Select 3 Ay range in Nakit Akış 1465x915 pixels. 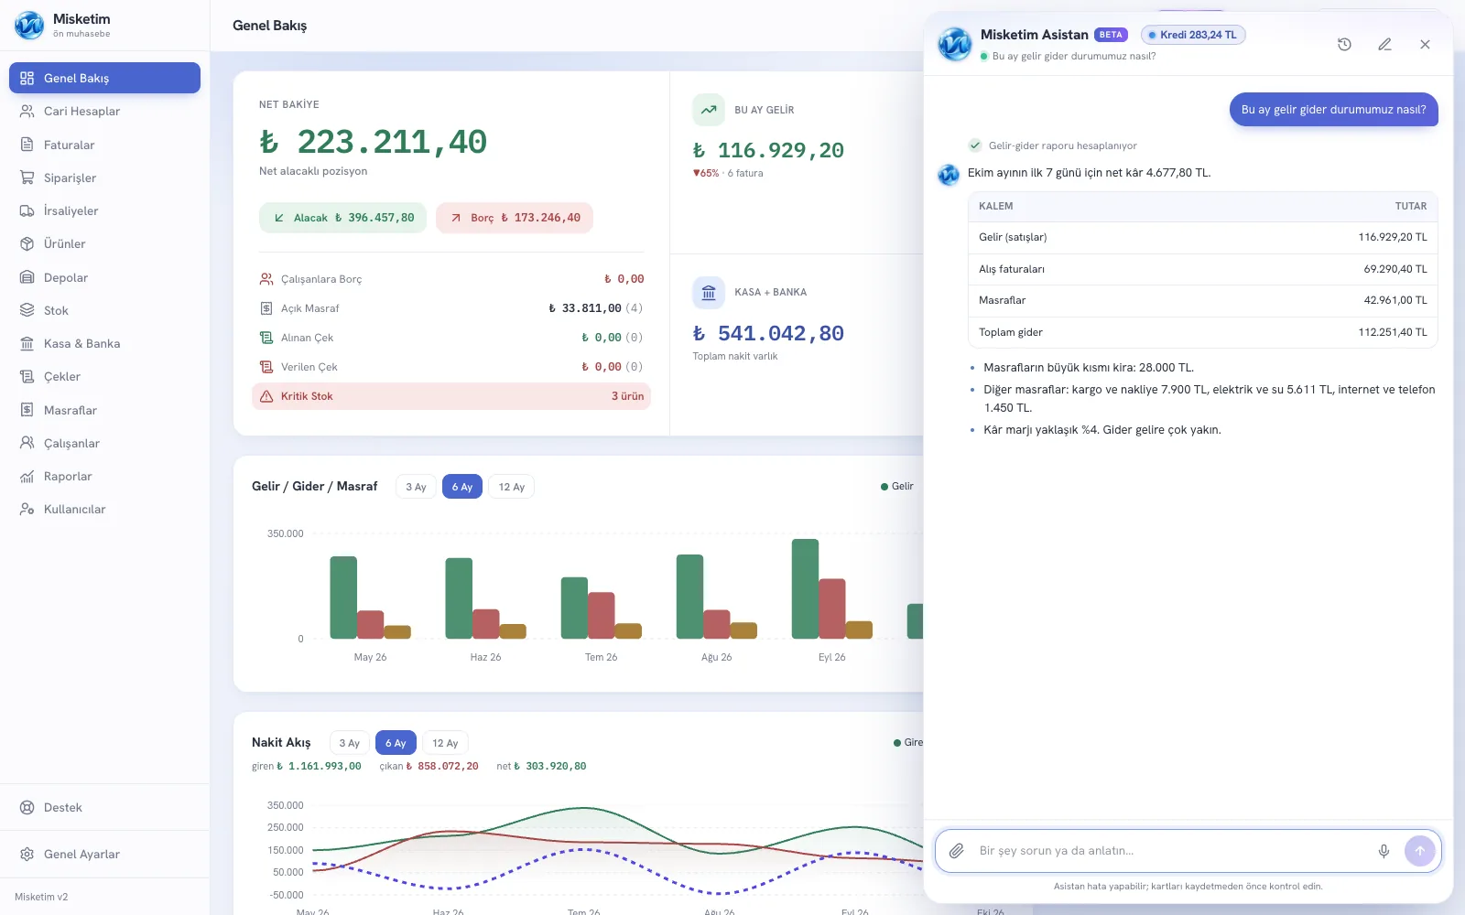350,743
